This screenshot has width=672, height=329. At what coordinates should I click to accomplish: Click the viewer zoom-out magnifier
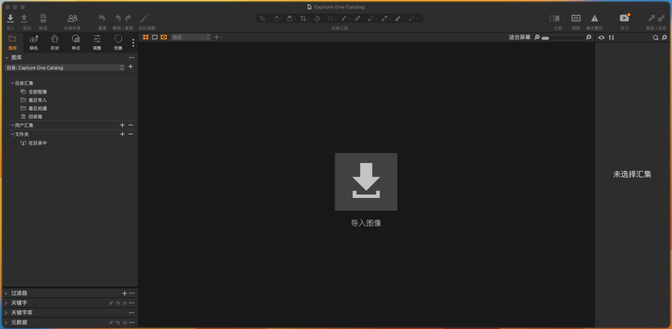coord(537,37)
